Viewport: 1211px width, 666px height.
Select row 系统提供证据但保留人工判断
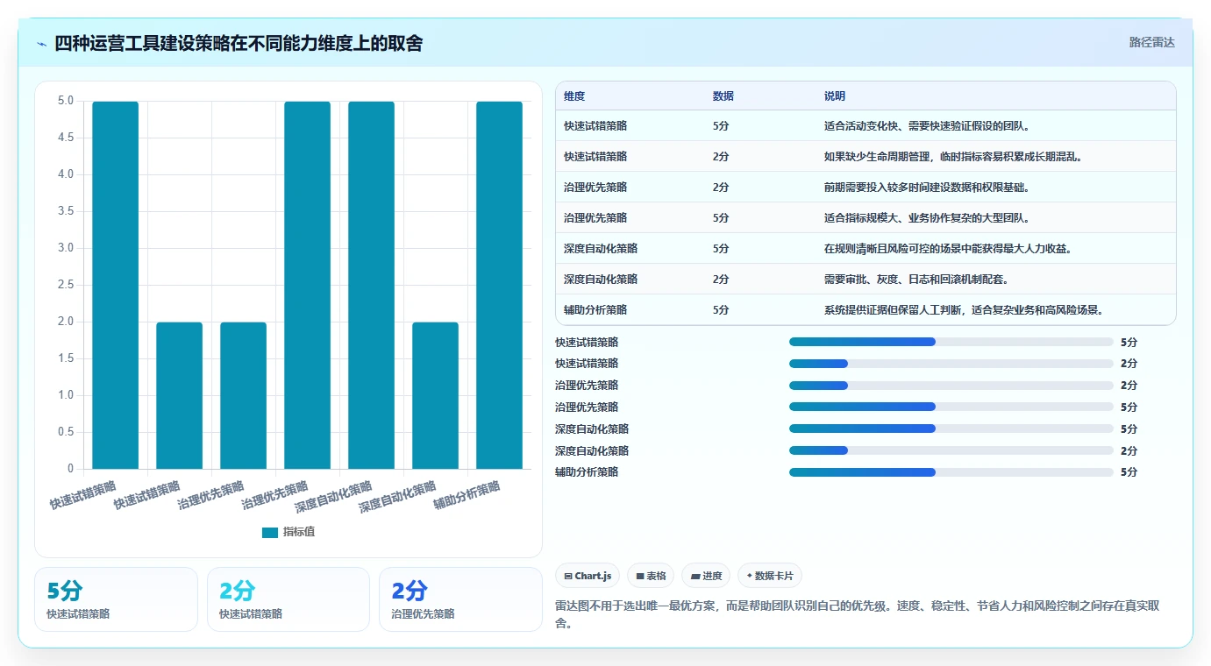866,309
